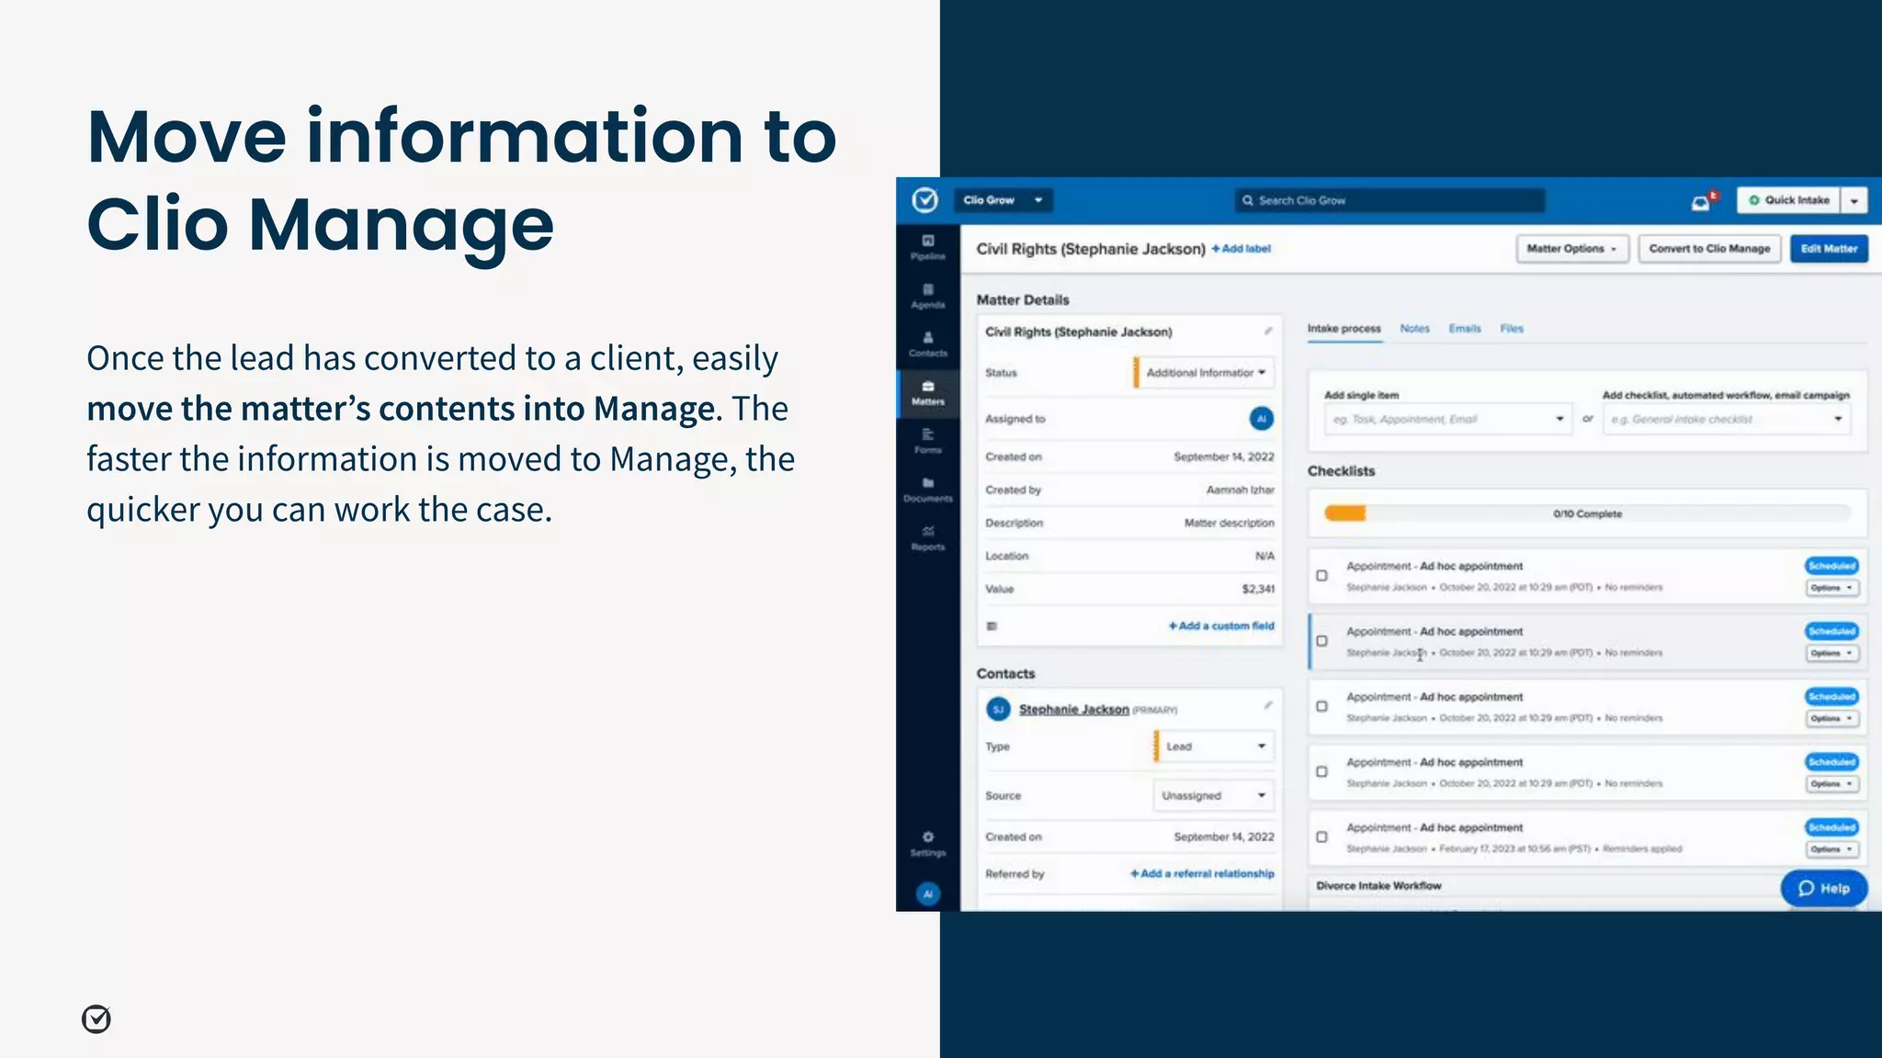Click the Assigned to avatar badge
The height and width of the screenshot is (1058, 1882).
click(1262, 419)
